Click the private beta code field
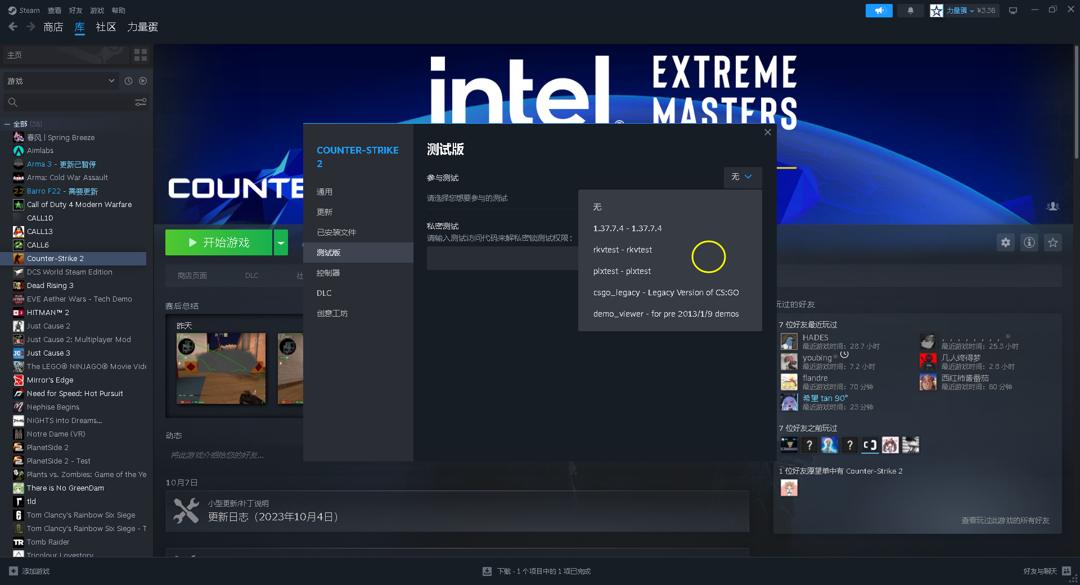Viewport: 1080px width, 585px height. (502, 259)
